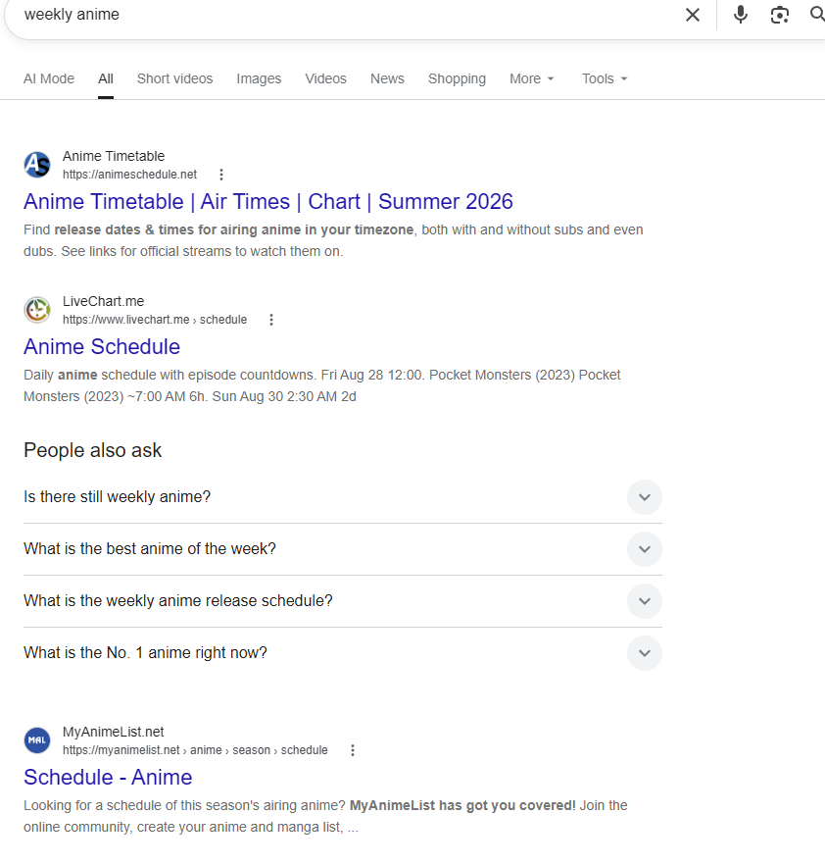This screenshot has width=825, height=865.
Task: Switch to the Images tab
Action: point(259,78)
